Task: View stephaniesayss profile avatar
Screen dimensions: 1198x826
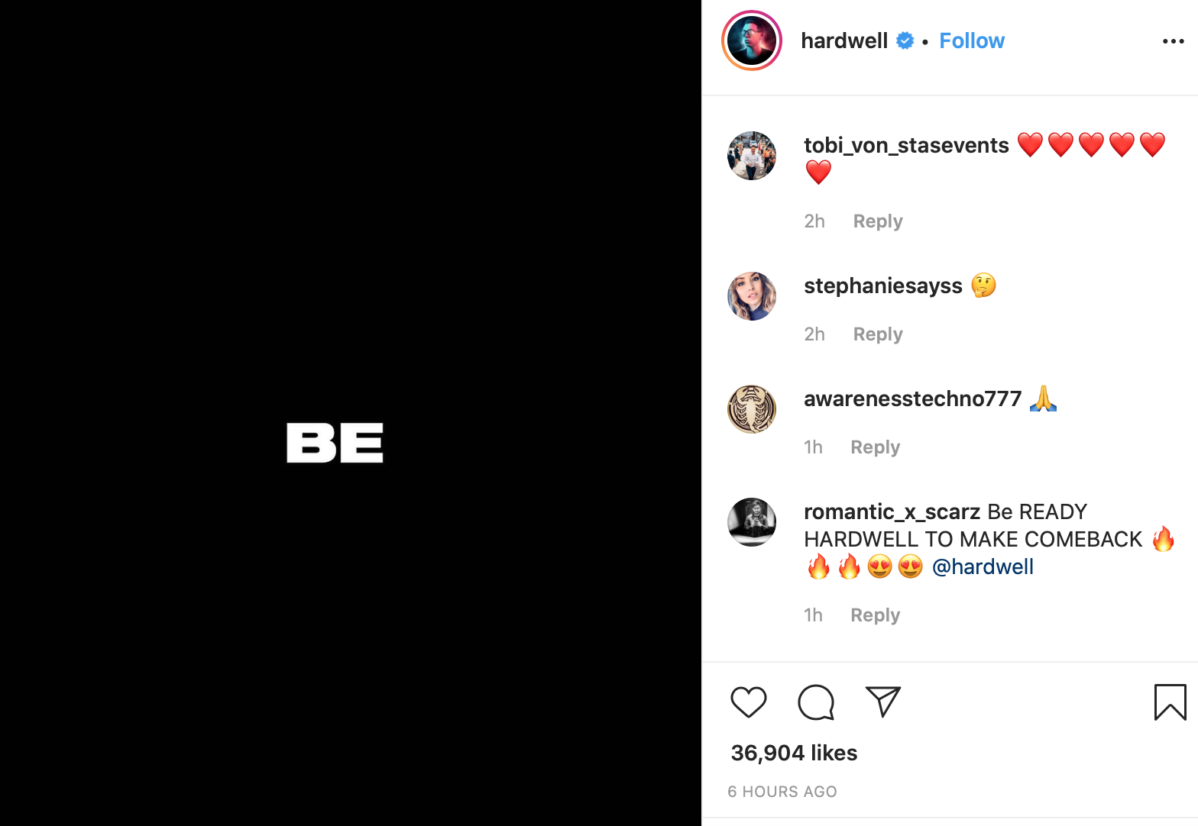Action: click(x=752, y=296)
